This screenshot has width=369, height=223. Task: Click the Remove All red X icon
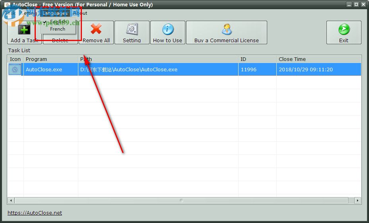(96, 29)
